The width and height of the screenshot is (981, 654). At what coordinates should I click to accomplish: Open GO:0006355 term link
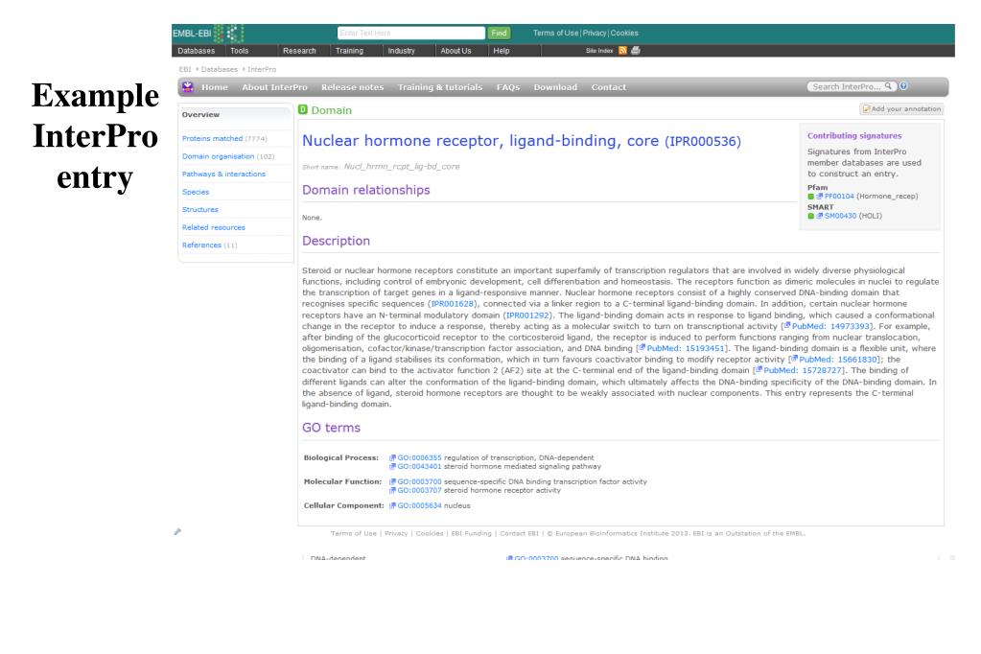point(418,458)
